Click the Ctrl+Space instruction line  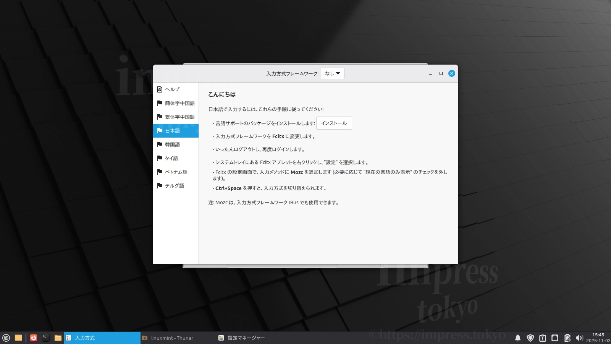click(270, 188)
